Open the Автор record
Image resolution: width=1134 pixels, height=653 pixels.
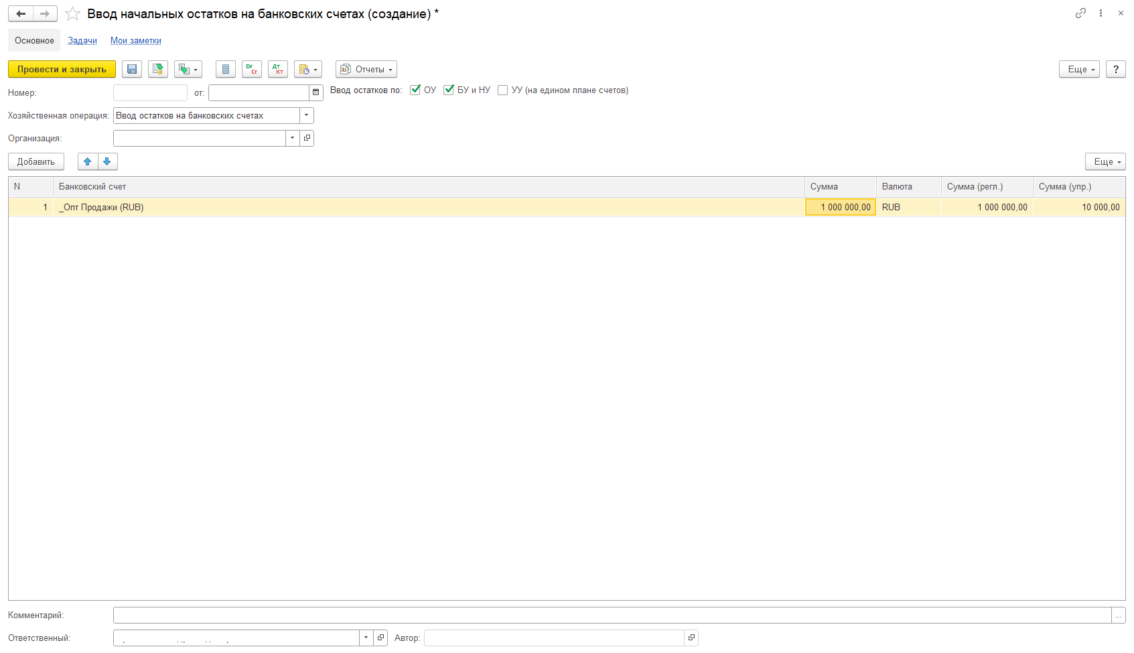click(x=691, y=638)
